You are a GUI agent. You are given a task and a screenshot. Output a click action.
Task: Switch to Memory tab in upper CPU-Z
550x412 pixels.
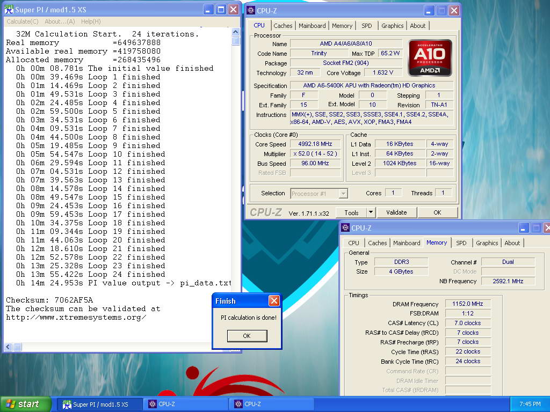[342, 26]
